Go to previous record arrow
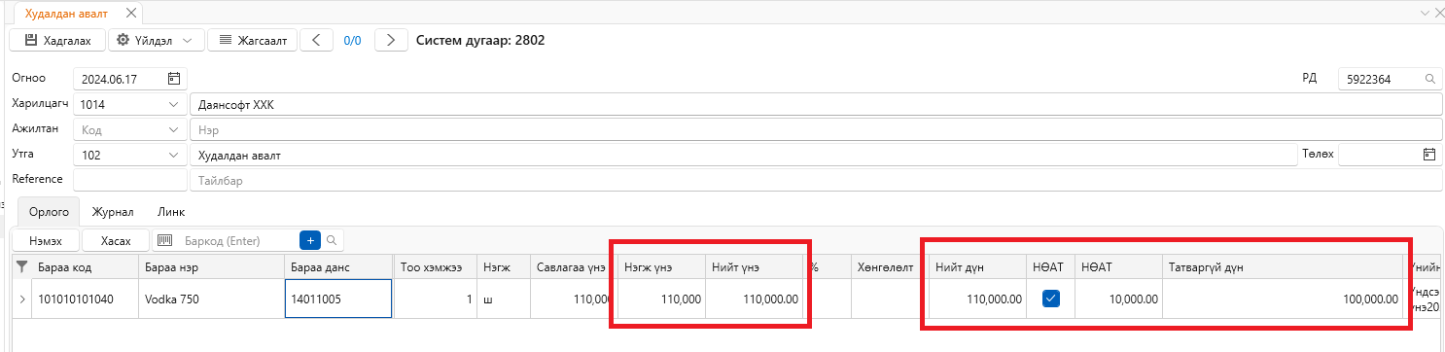The image size is (1445, 352). [316, 40]
